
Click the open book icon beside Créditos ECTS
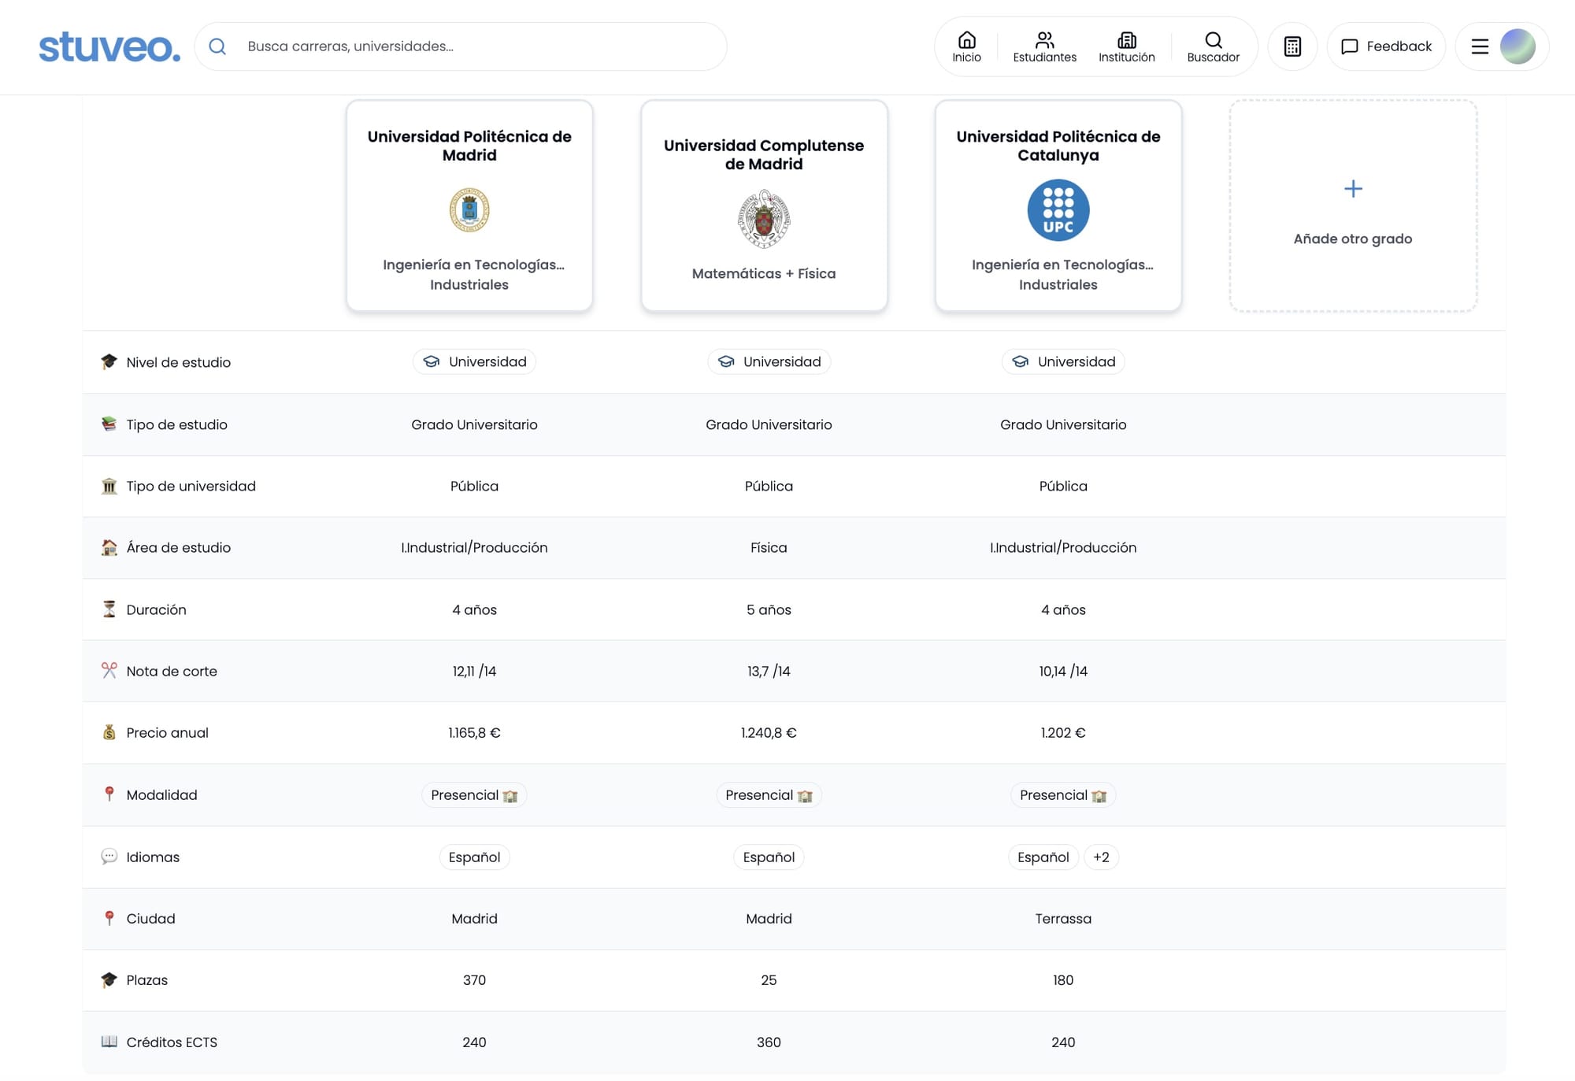click(x=109, y=1041)
